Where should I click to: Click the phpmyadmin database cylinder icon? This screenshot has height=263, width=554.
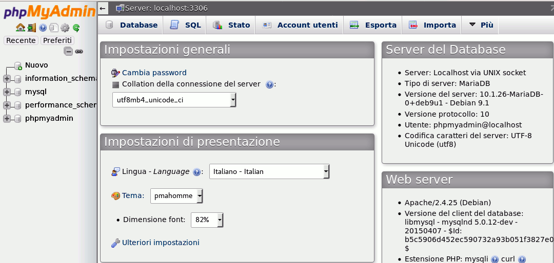[17, 119]
